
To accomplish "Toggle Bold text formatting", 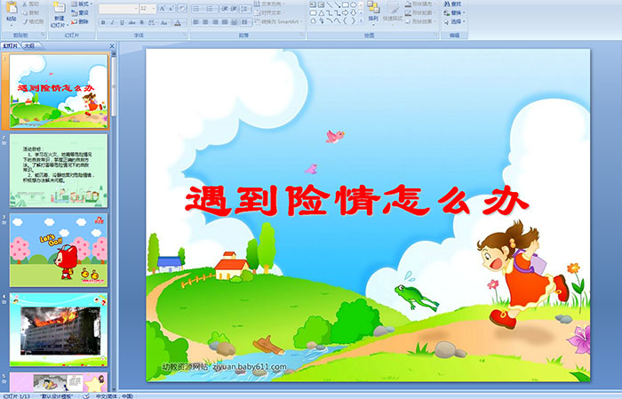I will coord(101,21).
